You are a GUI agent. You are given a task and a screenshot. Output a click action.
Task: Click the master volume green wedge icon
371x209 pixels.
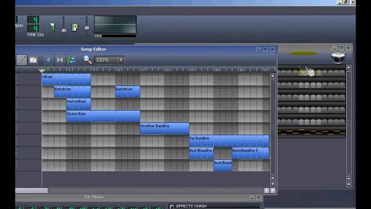[x=53, y=27]
